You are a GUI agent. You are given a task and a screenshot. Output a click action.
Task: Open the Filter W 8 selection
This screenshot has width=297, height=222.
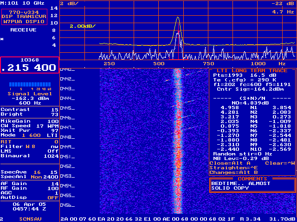[30, 146]
